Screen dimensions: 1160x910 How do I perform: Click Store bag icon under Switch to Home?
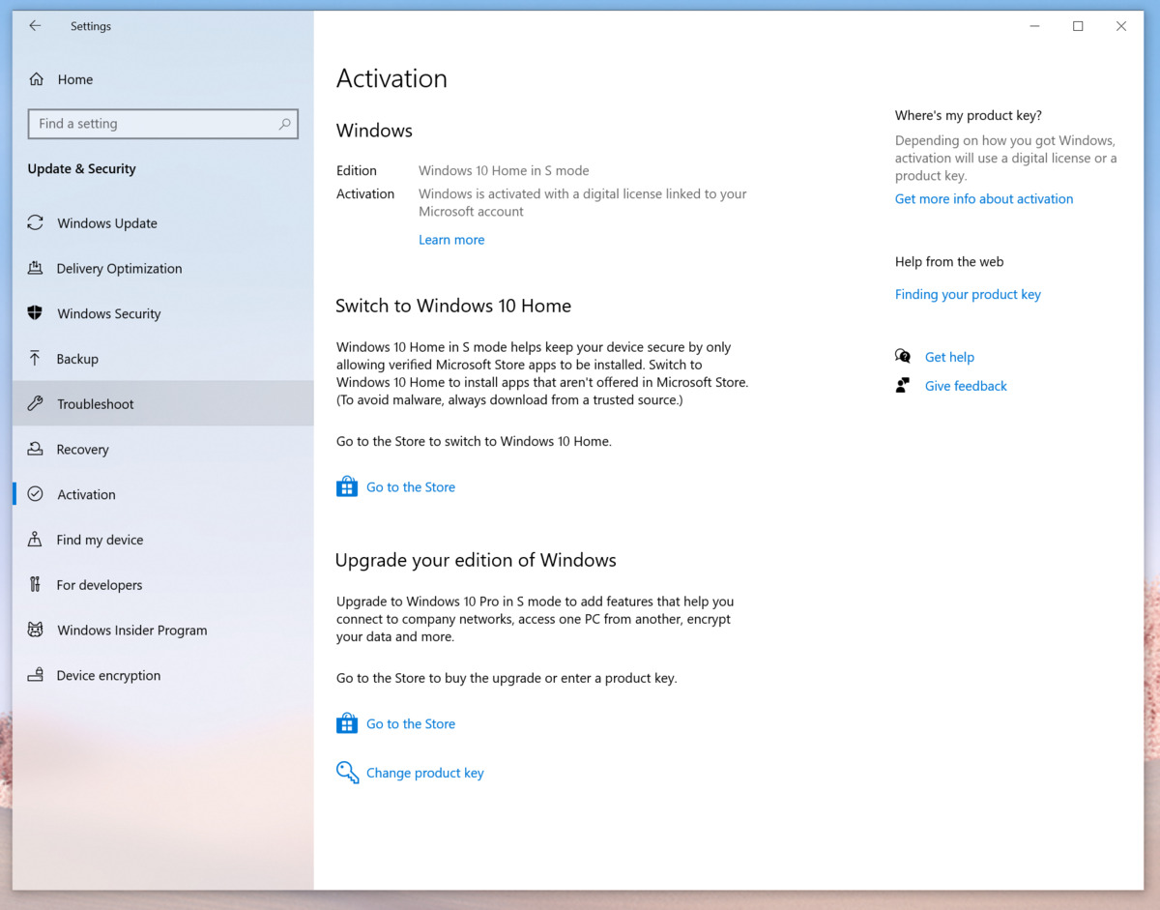click(x=347, y=486)
